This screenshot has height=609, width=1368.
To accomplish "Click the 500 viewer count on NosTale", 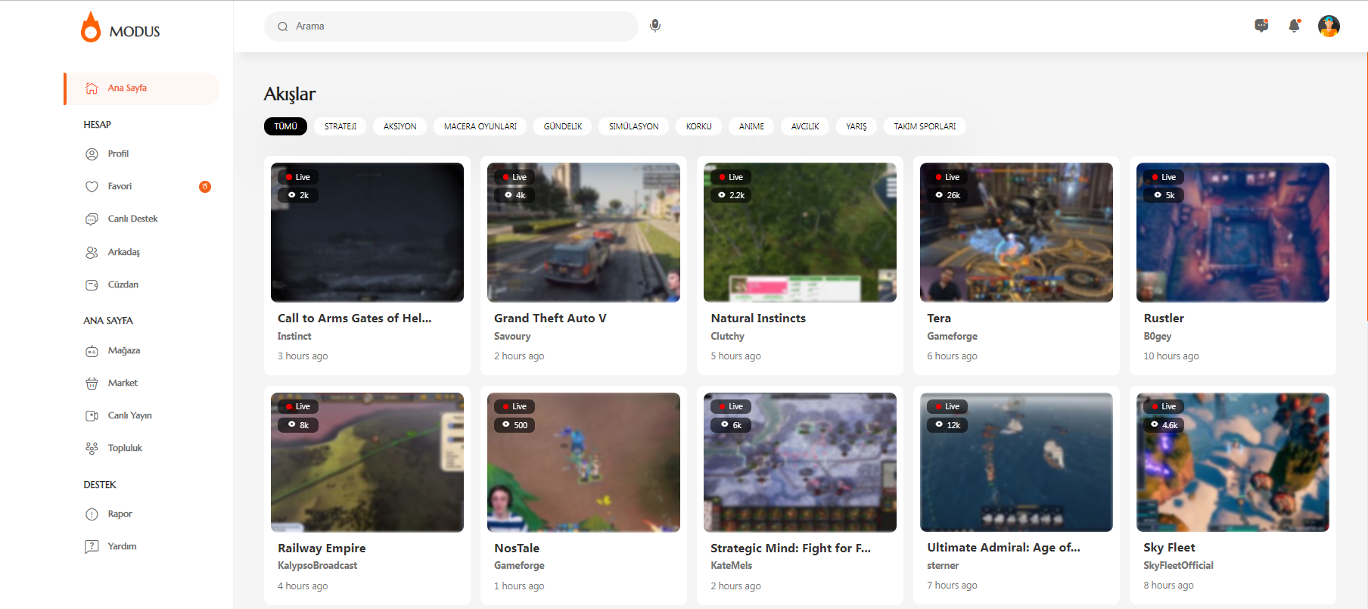I will click(x=515, y=425).
